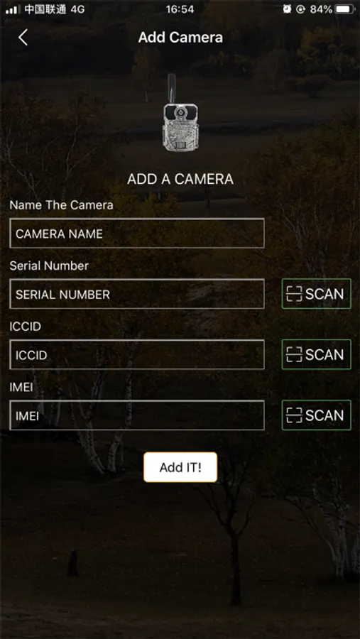Tap the ADD A CAMERA heading
Screen dimensions: 360x639
click(x=180, y=179)
